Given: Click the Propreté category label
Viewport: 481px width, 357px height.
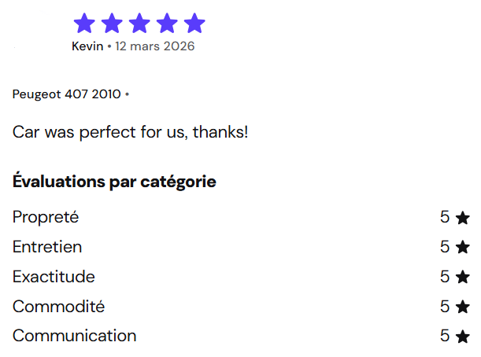Looking at the screenshot, I should coord(46,218).
